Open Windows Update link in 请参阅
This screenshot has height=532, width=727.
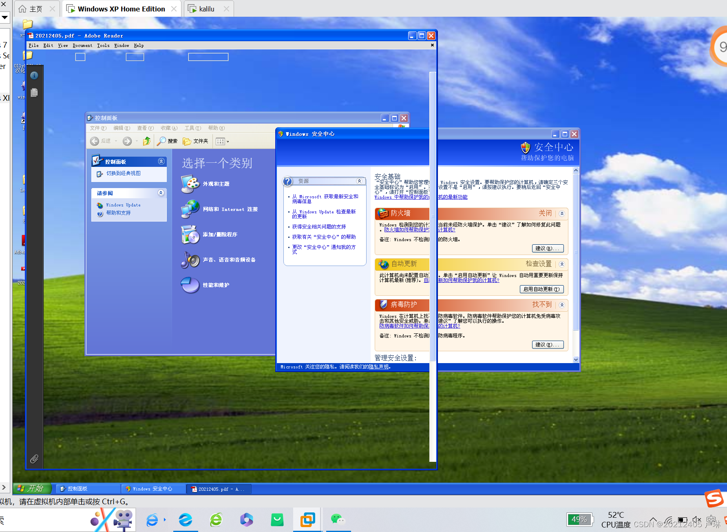[123, 205]
